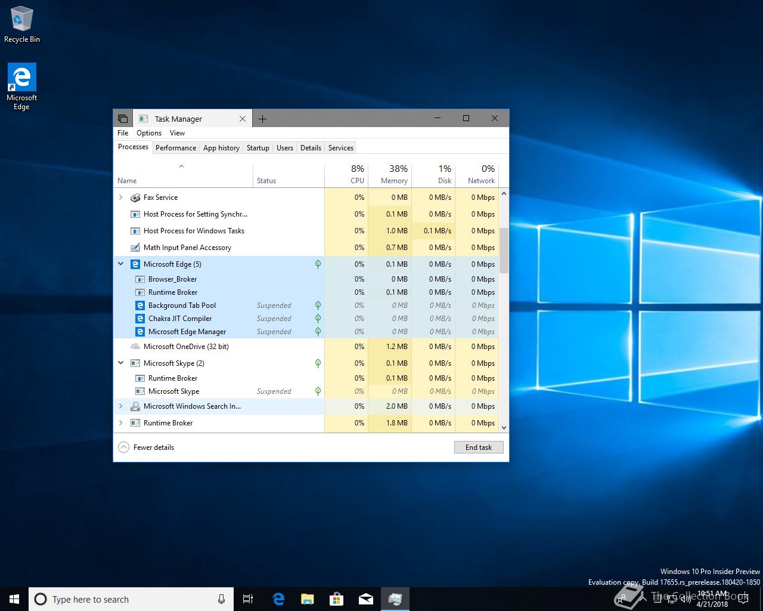Sort processes by Memory column

point(390,174)
